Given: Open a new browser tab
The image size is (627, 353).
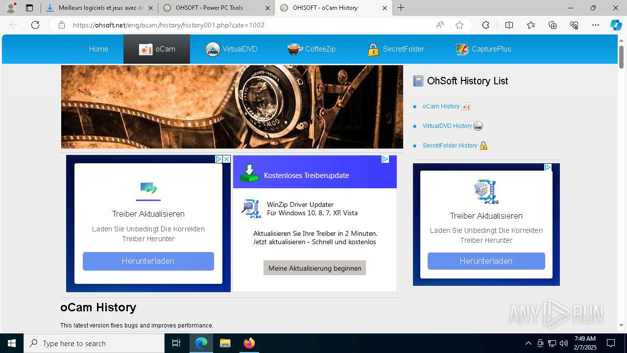Looking at the screenshot, I should (x=401, y=8).
